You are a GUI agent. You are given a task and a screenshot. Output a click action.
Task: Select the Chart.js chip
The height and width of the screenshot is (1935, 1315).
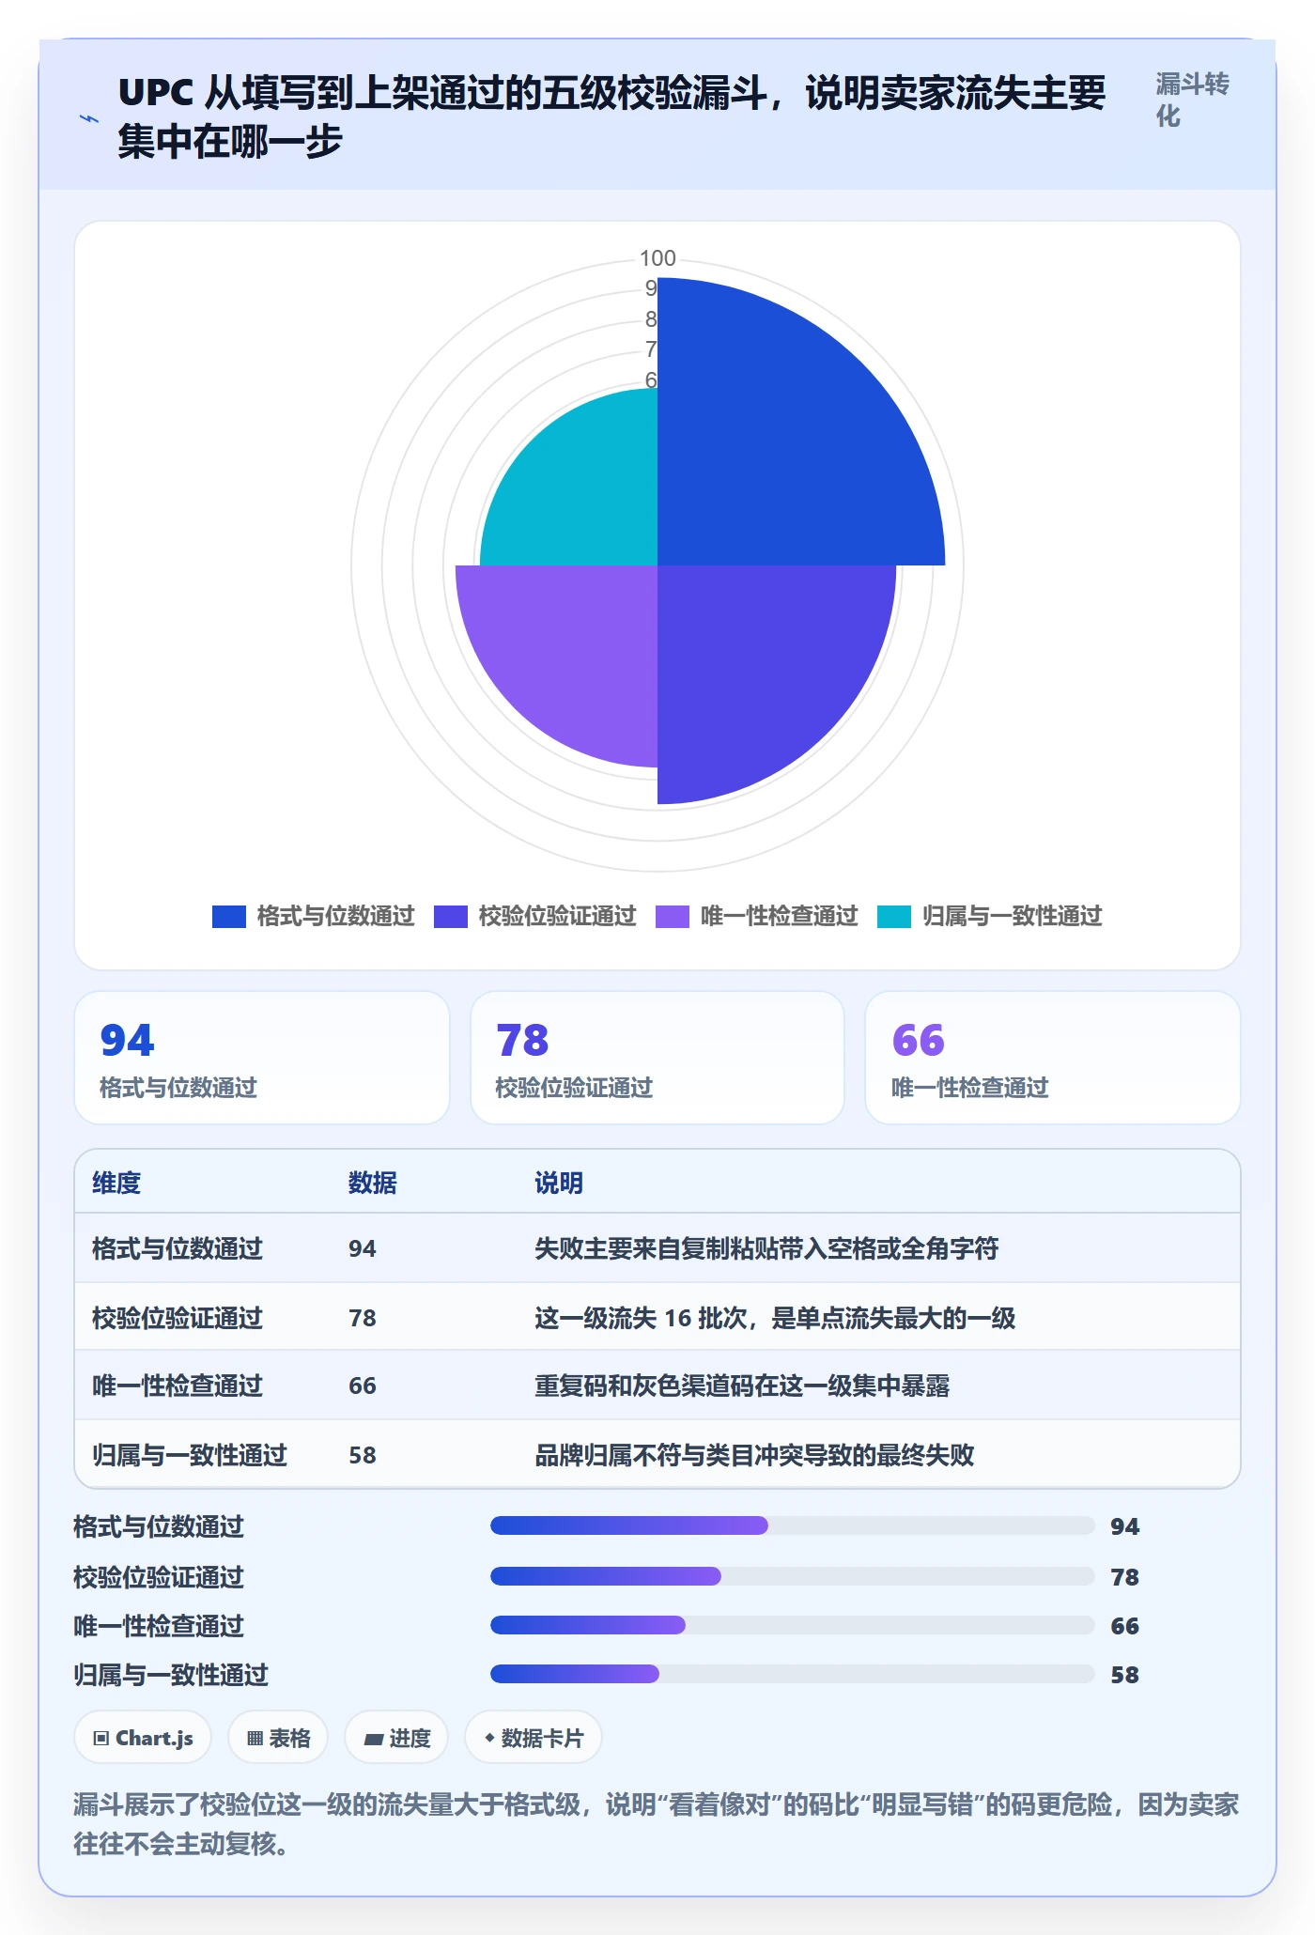click(143, 1738)
